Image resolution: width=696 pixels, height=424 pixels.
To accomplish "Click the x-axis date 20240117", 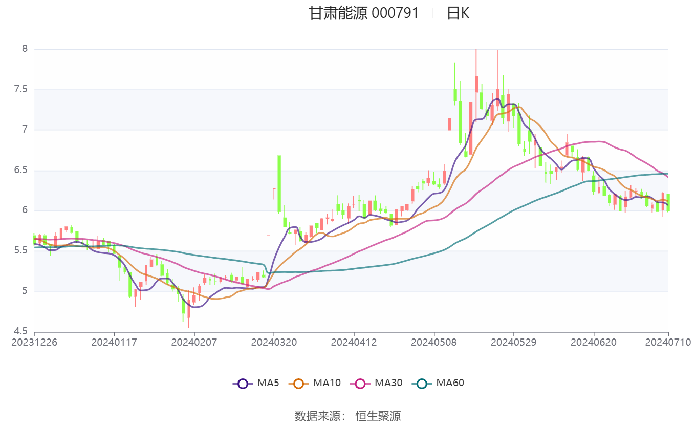I will click(114, 342).
